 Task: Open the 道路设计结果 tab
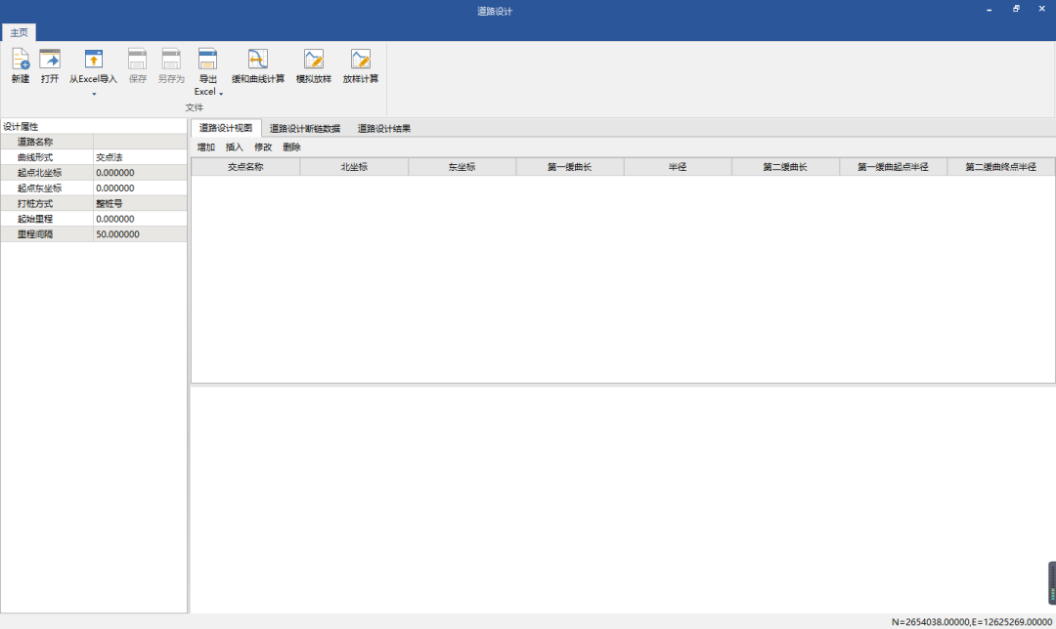(383, 128)
